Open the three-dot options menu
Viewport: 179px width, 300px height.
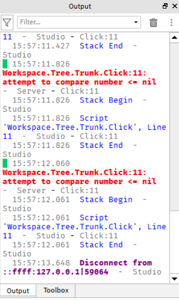[171, 22]
